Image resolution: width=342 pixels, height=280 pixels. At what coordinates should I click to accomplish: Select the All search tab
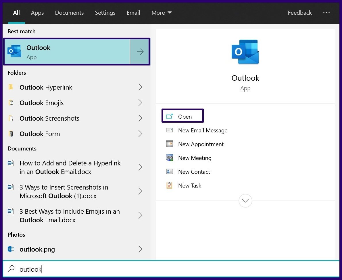click(x=16, y=13)
